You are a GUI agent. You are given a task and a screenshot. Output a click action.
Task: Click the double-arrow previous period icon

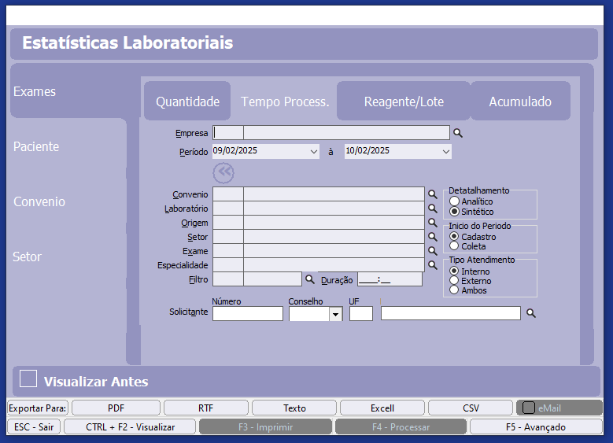click(x=223, y=172)
